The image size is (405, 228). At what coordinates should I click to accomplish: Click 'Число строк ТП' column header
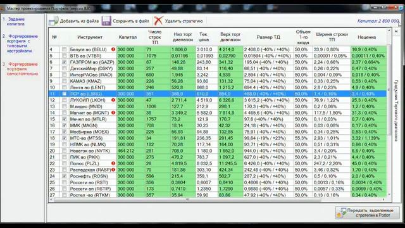click(154, 37)
